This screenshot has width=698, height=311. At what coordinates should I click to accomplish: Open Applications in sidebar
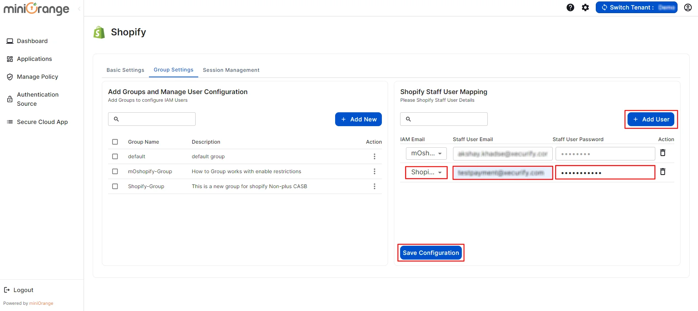34,59
